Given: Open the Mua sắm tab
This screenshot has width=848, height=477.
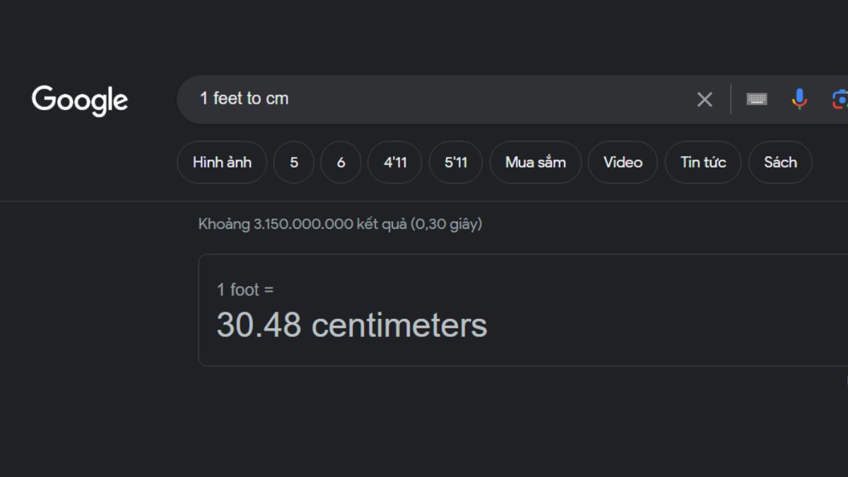Looking at the screenshot, I should coord(536,163).
